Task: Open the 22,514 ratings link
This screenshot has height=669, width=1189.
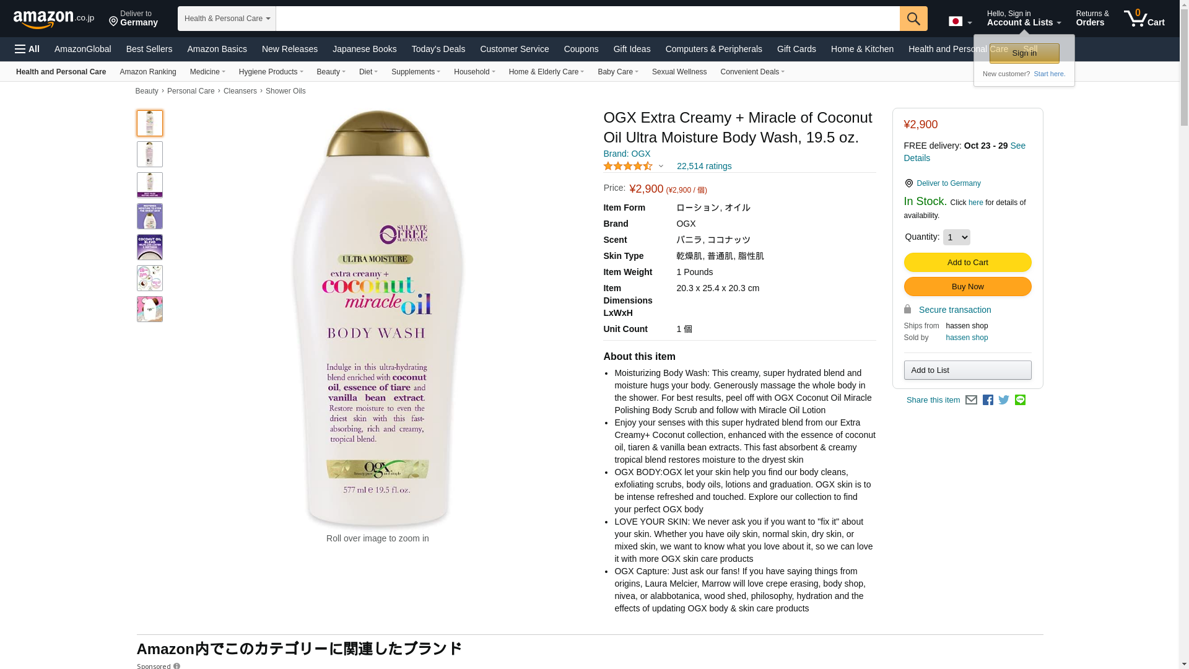Action: (704, 166)
